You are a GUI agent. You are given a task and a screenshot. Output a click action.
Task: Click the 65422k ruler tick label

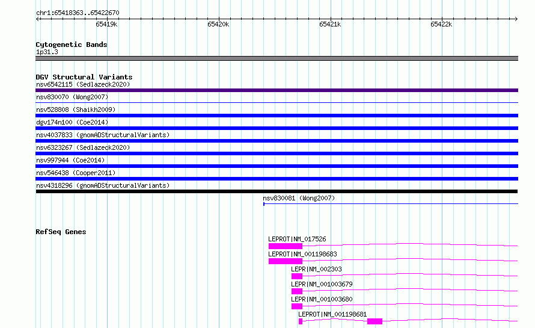pos(441,24)
